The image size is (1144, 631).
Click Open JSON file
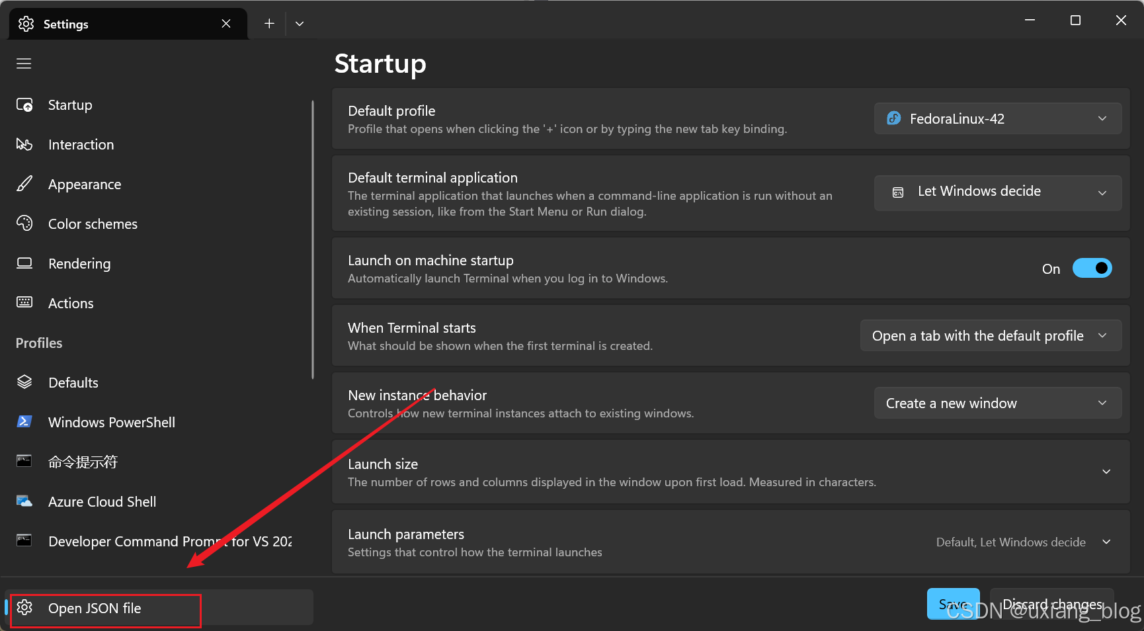coord(159,607)
